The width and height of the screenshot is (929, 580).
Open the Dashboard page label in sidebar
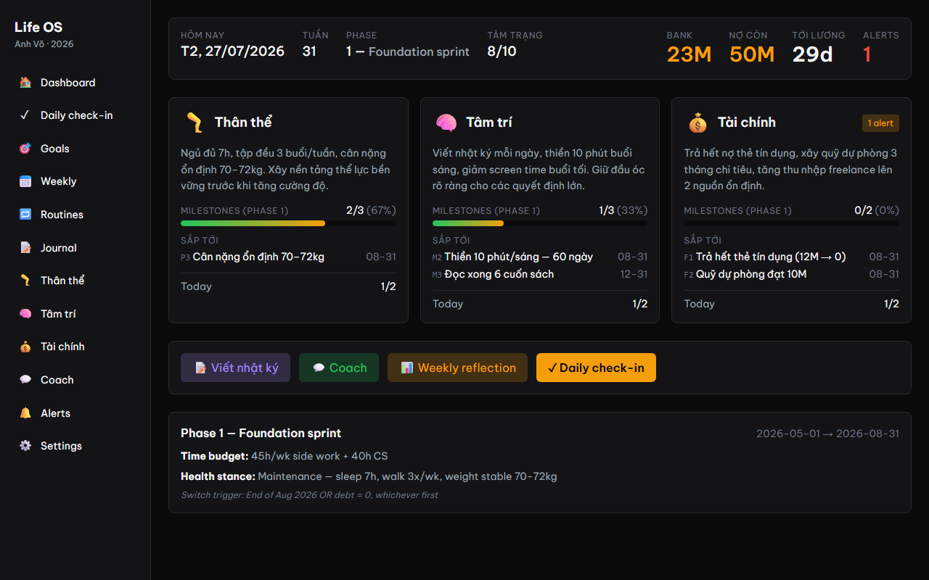click(67, 83)
